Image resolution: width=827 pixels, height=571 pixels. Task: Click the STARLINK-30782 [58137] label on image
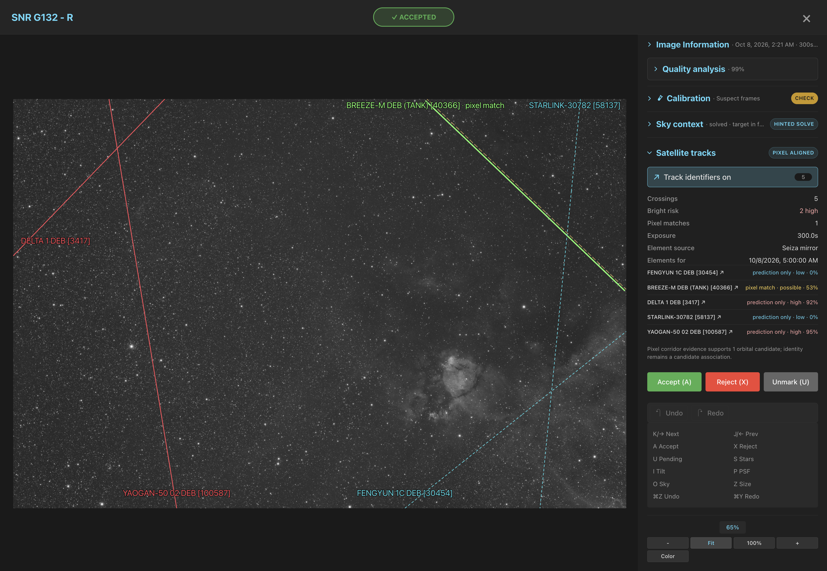[574, 105]
